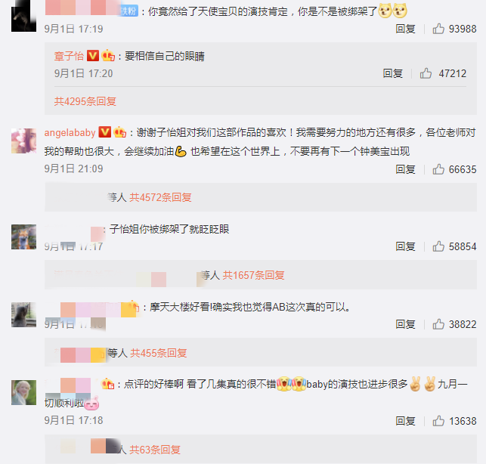Click thumbs-up on 章子怡's reply
The width and height of the screenshot is (486, 464).
pos(426,73)
